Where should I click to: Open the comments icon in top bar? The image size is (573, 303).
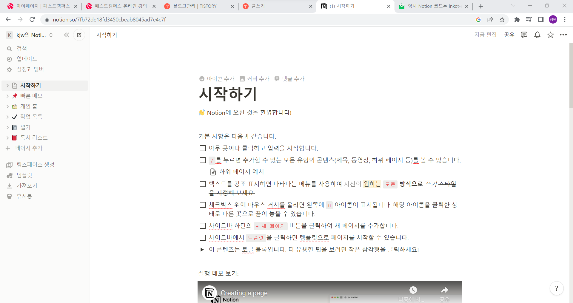click(x=524, y=35)
